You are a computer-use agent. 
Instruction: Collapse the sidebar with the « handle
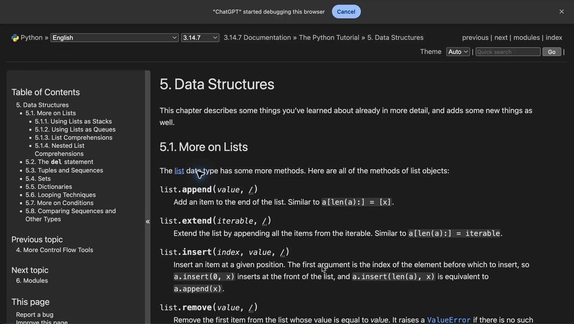[x=148, y=221]
